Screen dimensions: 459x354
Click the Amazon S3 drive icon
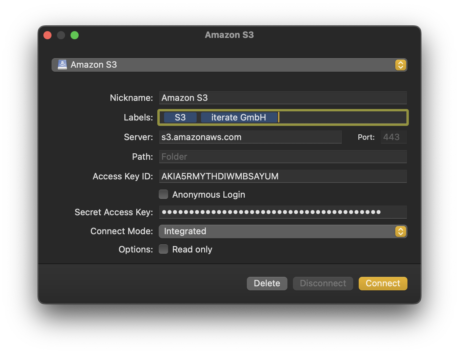coord(62,65)
